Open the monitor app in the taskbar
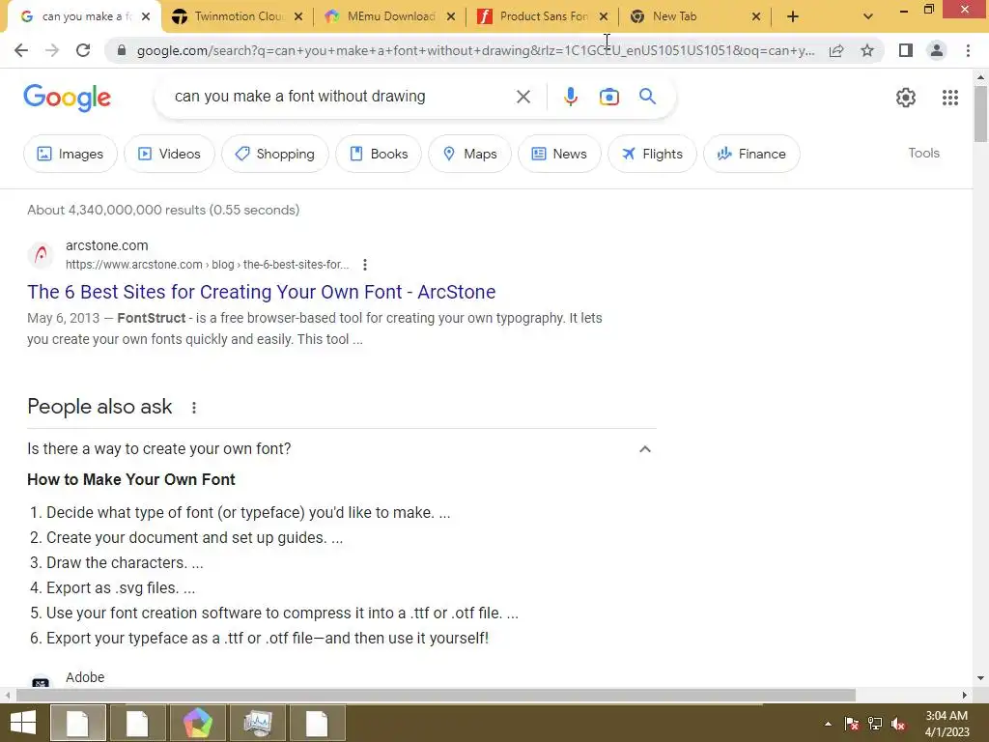 point(257,723)
